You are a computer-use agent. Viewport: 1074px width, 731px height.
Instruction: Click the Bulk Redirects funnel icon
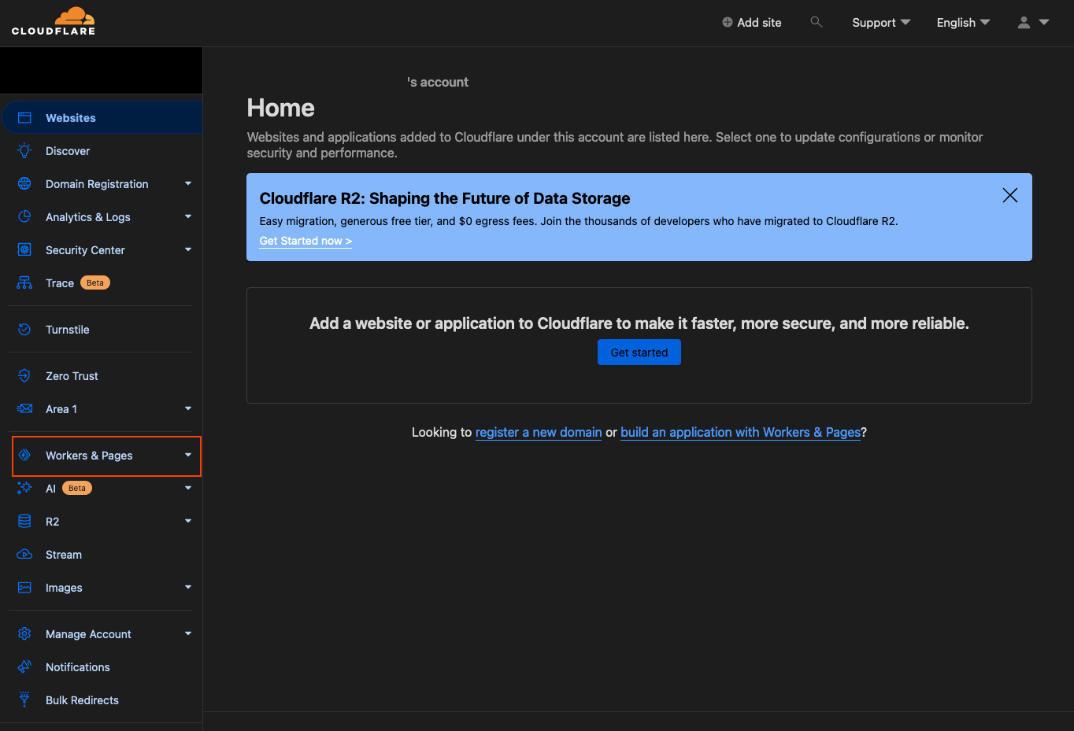[24, 700]
